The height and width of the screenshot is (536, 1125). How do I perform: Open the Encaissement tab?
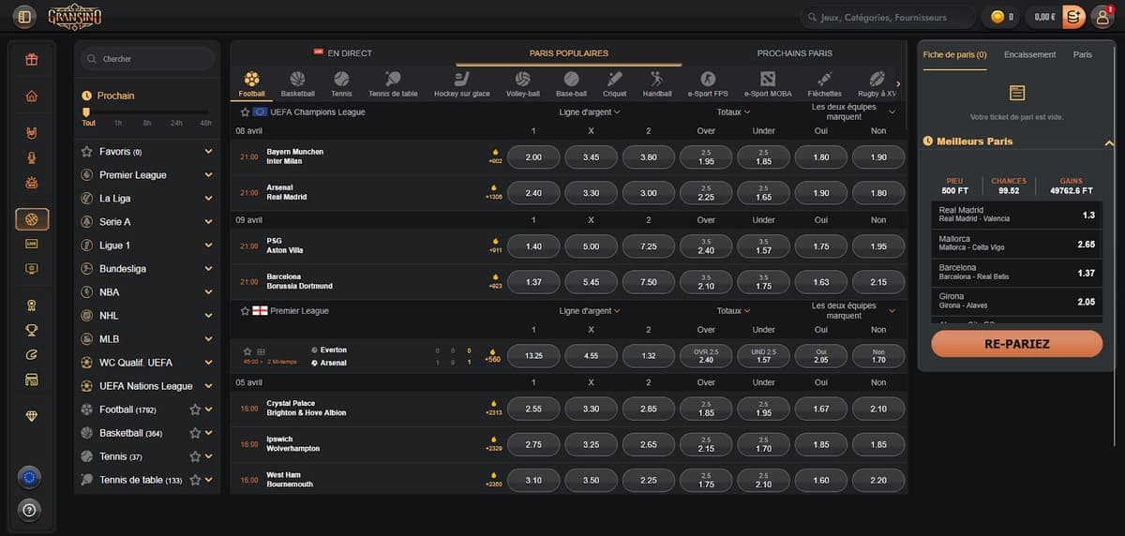[1029, 55]
